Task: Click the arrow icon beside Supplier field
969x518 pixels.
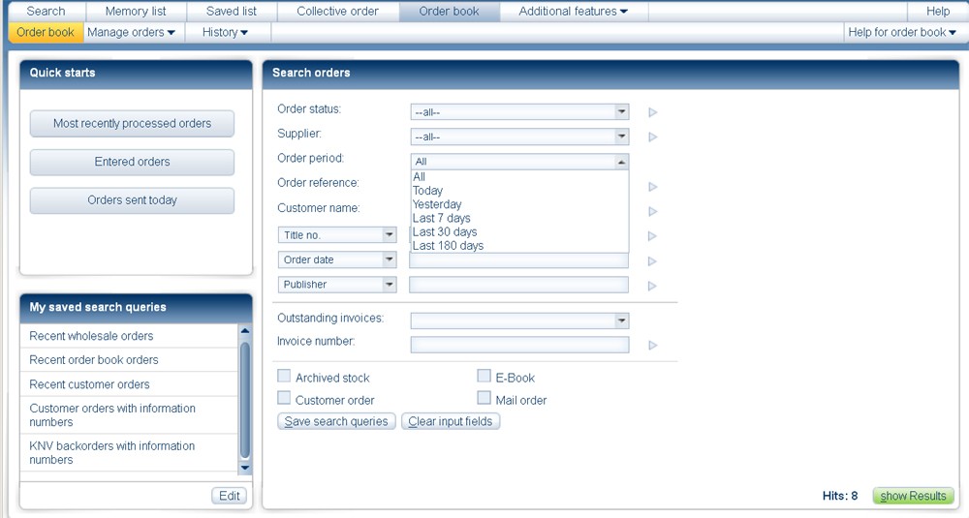Action: pyautogui.click(x=653, y=137)
